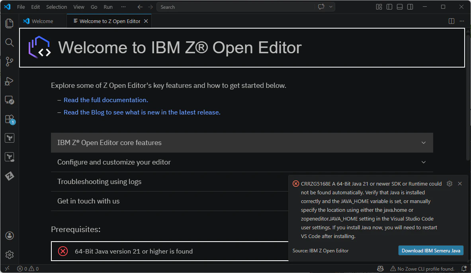
Task: Click the IBM Z Open Editor logo
Action: click(x=39, y=47)
